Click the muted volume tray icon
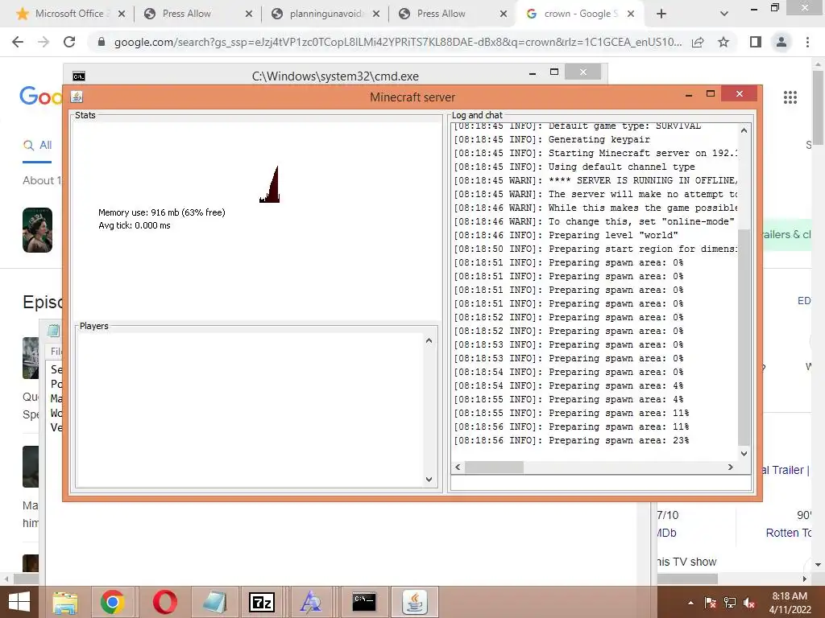Viewport: 825px width, 618px height. 750,603
